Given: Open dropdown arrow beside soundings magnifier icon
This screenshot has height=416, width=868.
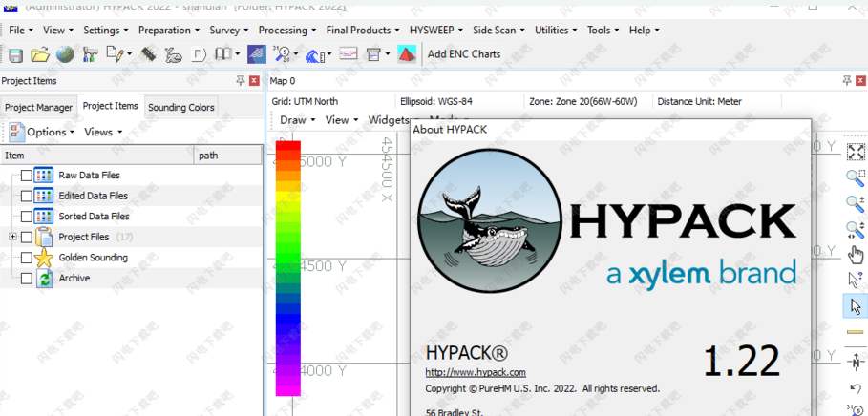Looking at the screenshot, I should coord(296,54).
